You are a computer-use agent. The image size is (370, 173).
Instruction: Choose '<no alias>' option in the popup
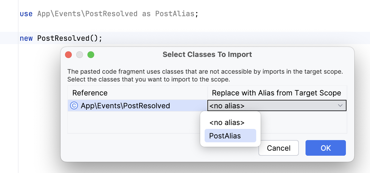226,122
